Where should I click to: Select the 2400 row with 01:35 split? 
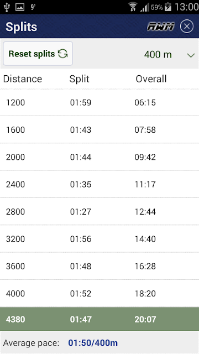click(x=99, y=184)
